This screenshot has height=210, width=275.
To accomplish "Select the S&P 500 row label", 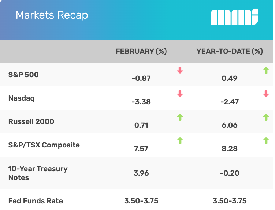I will point(23,75).
